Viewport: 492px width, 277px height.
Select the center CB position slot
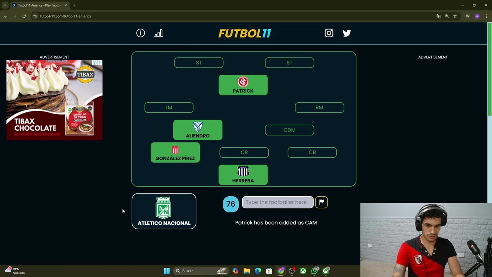point(244,152)
